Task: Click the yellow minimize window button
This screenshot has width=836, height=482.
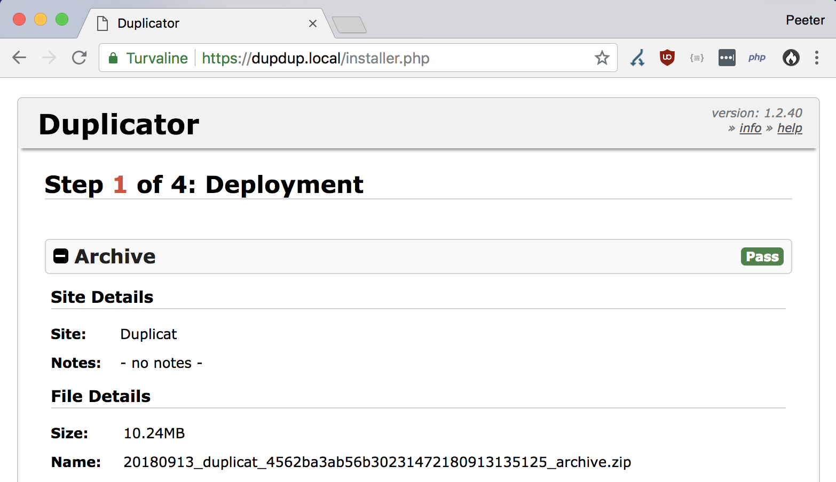Action: point(41,19)
